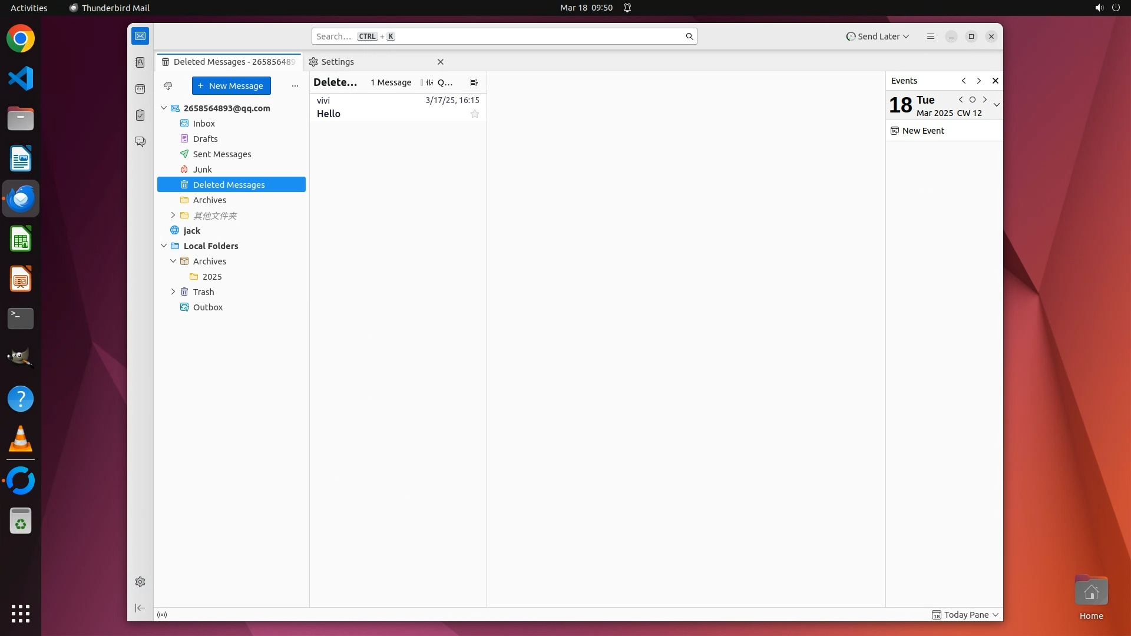Open the message list display options icon
This screenshot has width=1131, height=636.
(474, 82)
